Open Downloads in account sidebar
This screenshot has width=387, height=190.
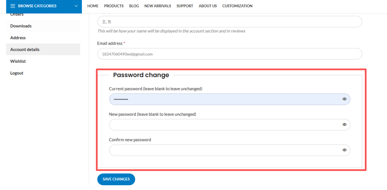(21, 26)
